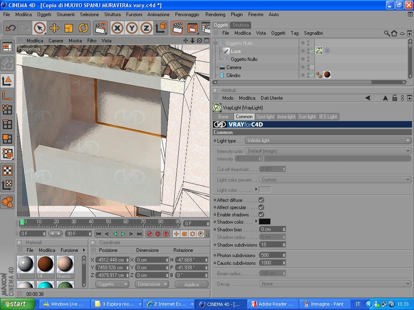Click the Undo arrow icon

click(11, 28)
